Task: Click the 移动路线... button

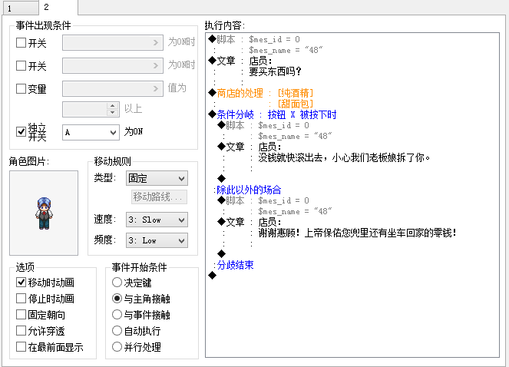Action: pos(159,197)
